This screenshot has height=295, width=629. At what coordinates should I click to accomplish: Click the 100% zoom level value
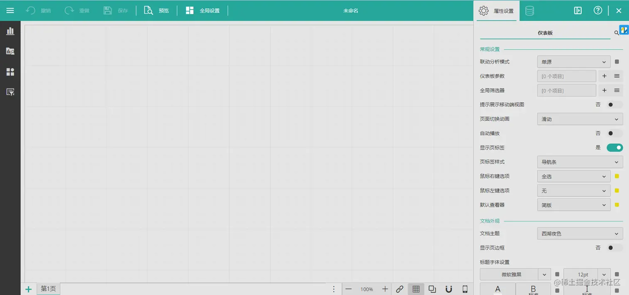[x=367, y=289]
